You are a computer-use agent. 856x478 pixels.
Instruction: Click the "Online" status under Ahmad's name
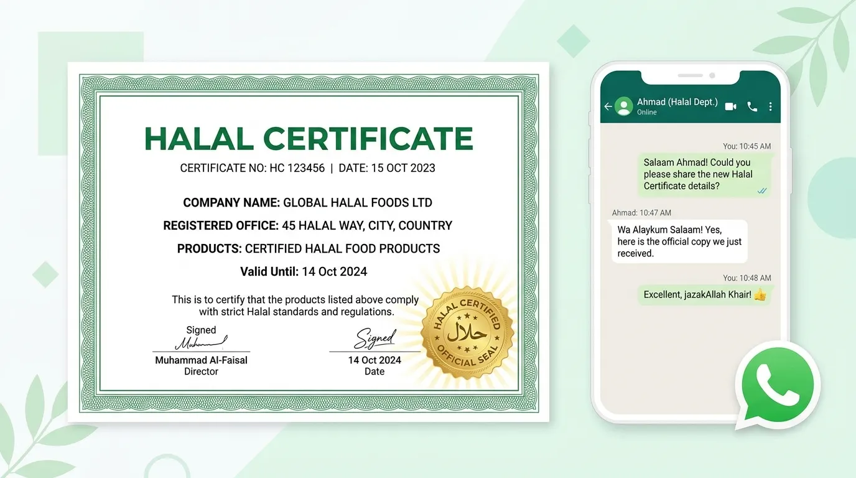click(x=647, y=112)
